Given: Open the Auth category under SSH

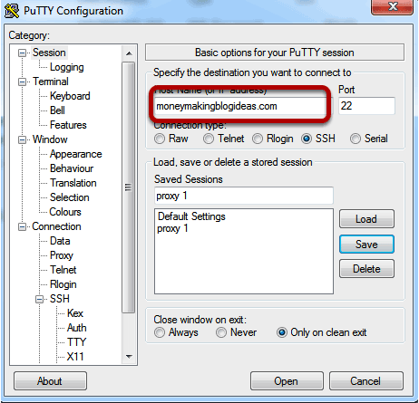Looking at the screenshot, I should (x=77, y=328).
